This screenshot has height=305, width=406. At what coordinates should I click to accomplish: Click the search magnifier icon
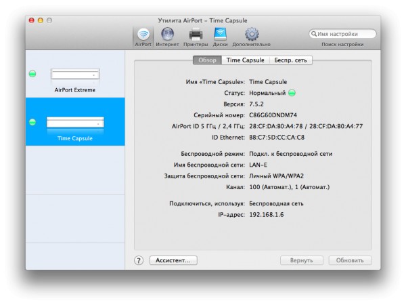coord(314,34)
